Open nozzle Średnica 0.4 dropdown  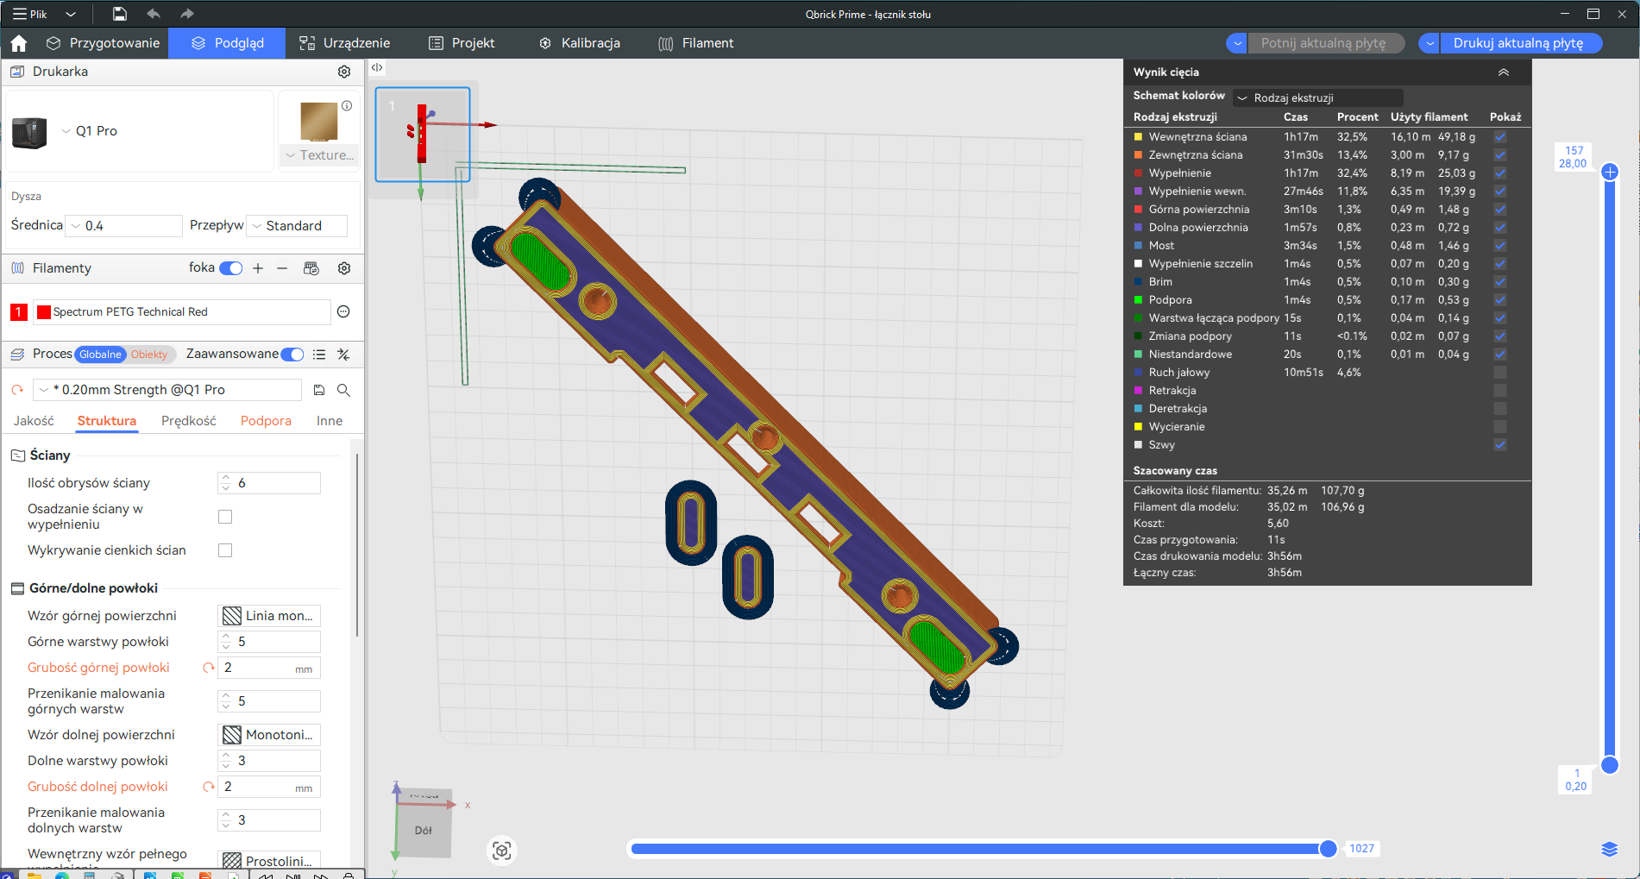click(124, 226)
